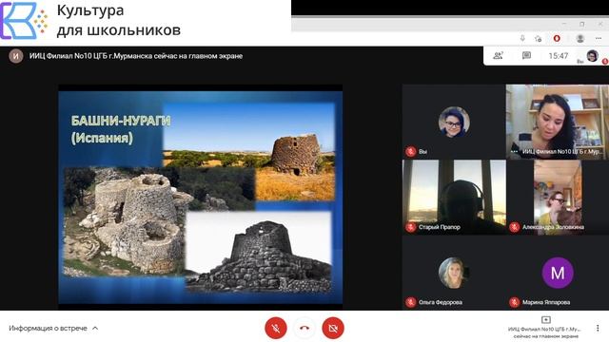Unmute the microphone with red mic button
The image size is (609, 342).
tap(276, 328)
